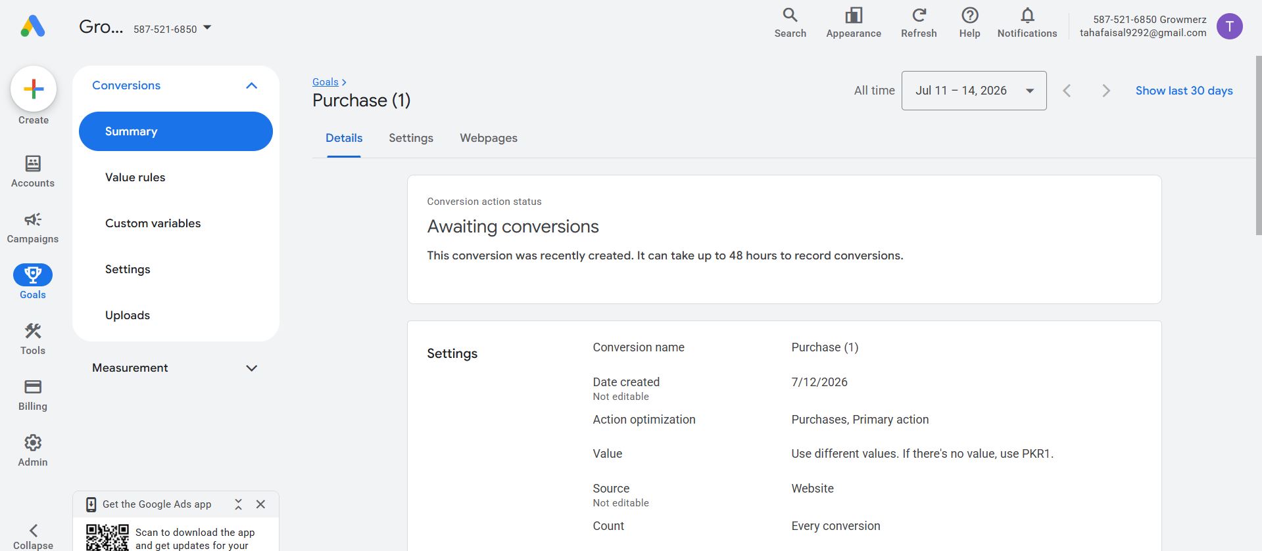Click the Goals breadcrumb link
This screenshot has height=551, width=1262.
coord(326,82)
